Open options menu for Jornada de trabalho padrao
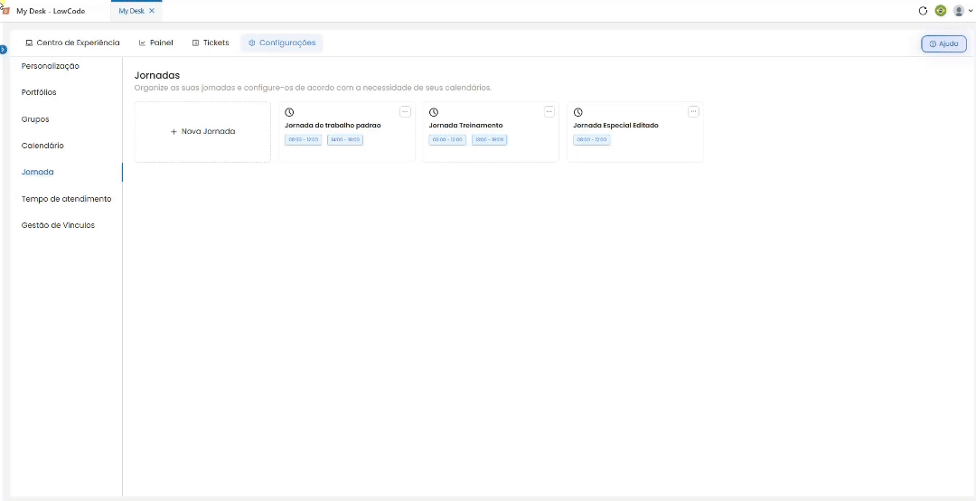 click(405, 111)
